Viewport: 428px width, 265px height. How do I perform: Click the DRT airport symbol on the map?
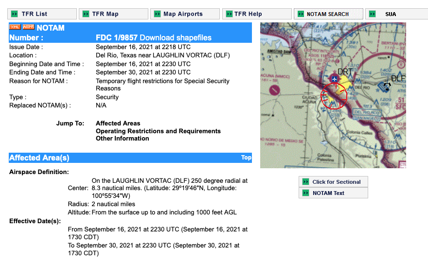(x=334, y=78)
